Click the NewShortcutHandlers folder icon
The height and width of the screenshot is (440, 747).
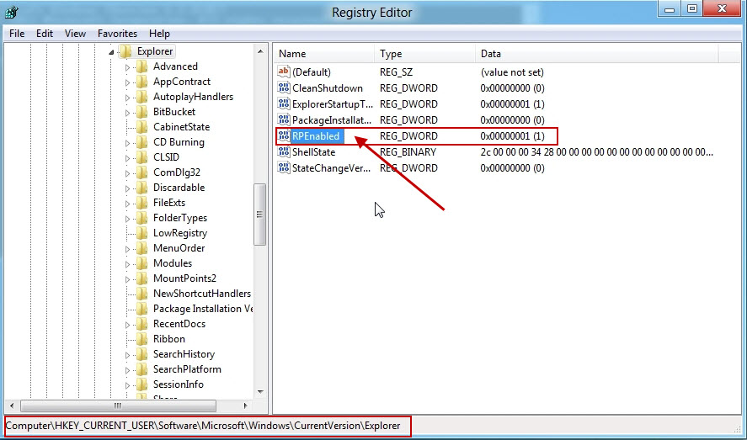141,294
